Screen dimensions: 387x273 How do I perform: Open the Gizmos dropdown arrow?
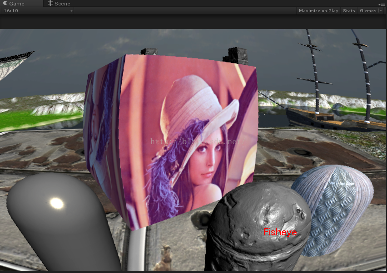381,11
